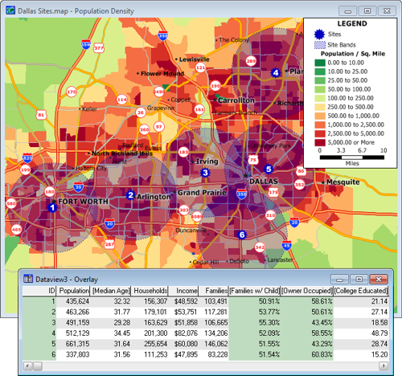
Task: Select site marker 2 near Arlington
Action: coord(130,195)
